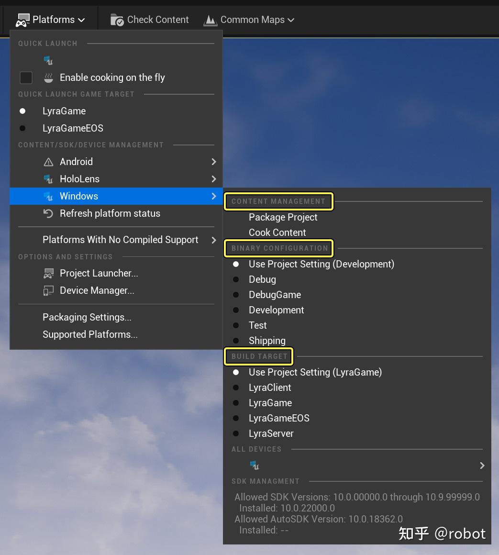Open Project Launcher via its icon
The image size is (499, 555).
click(x=48, y=273)
